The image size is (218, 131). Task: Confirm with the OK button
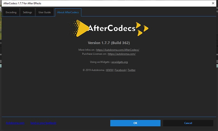coord(135,123)
